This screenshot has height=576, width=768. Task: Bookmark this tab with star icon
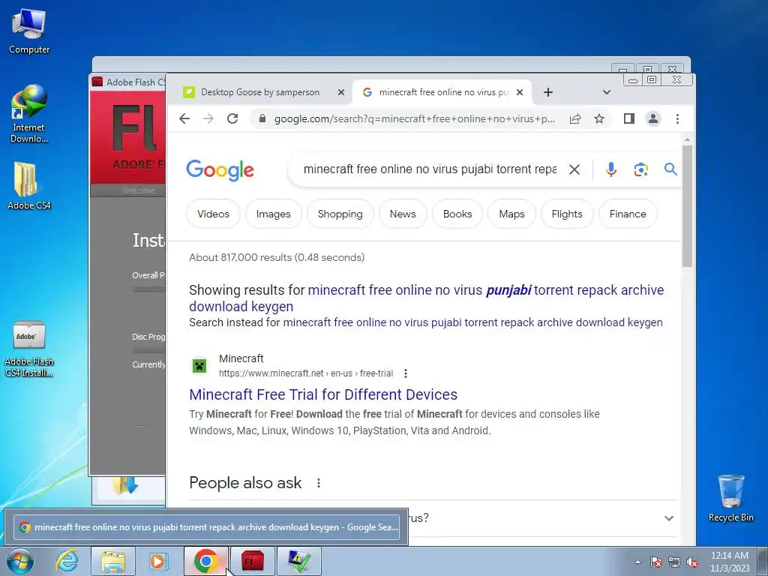(x=599, y=118)
